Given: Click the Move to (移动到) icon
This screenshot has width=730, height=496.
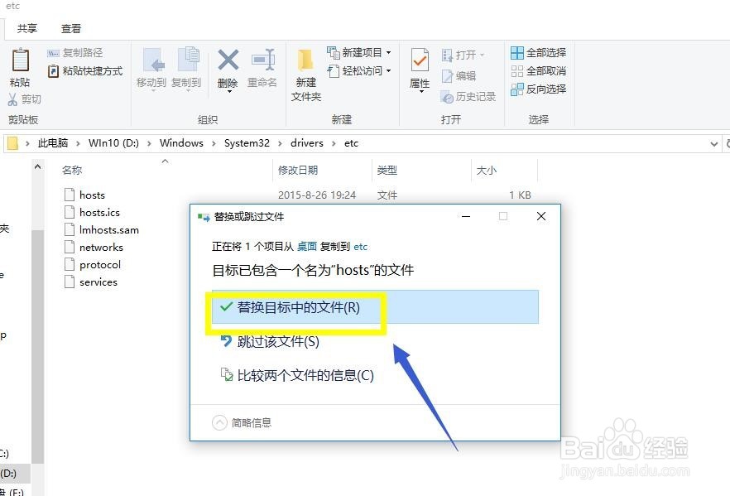Looking at the screenshot, I should [x=153, y=66].
